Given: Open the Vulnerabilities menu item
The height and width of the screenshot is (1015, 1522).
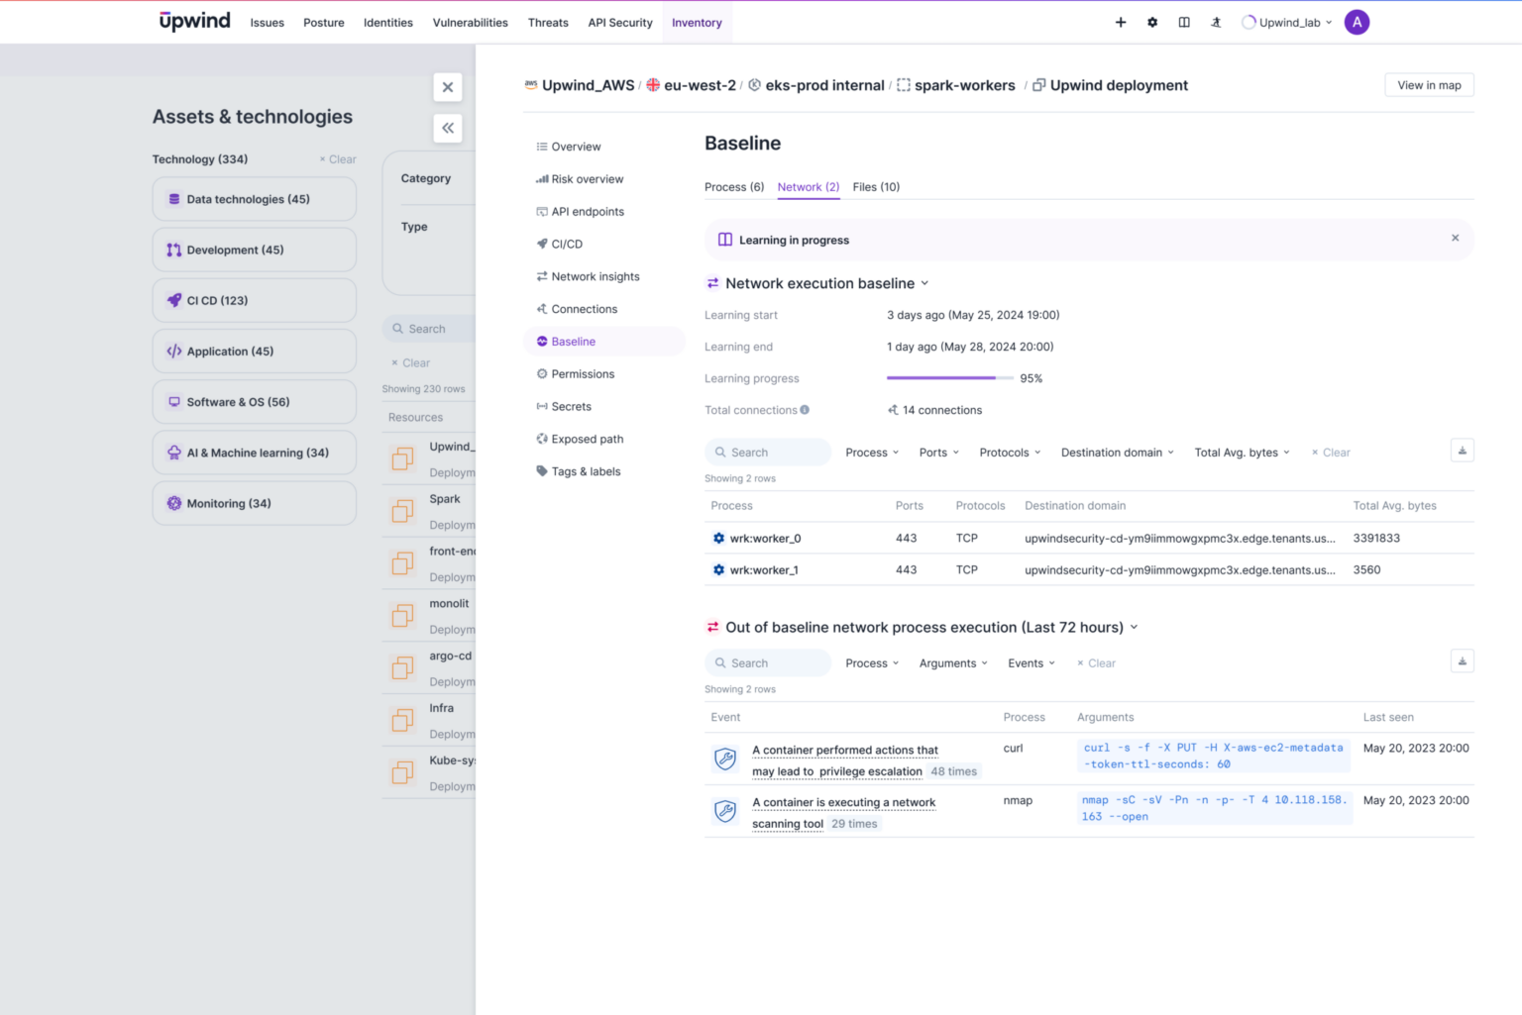Looking at the screenshot, I should pos(470,23).
